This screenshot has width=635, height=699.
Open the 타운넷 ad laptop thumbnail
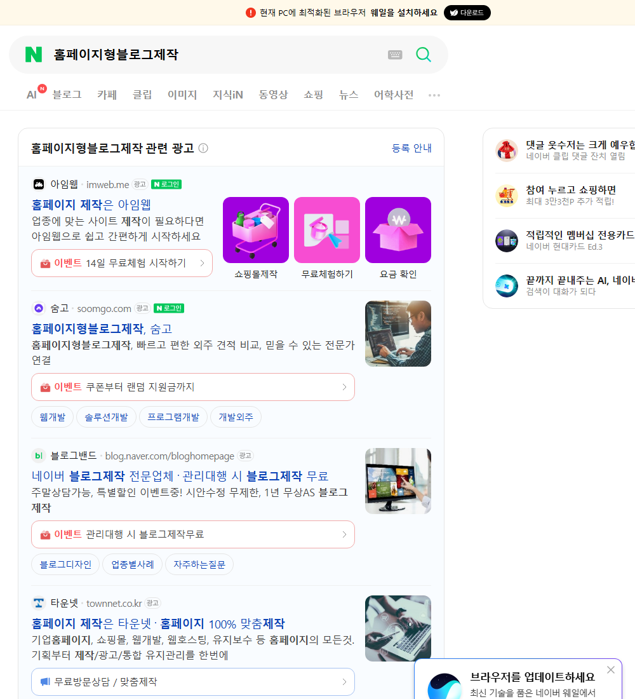tap(398, 628)
